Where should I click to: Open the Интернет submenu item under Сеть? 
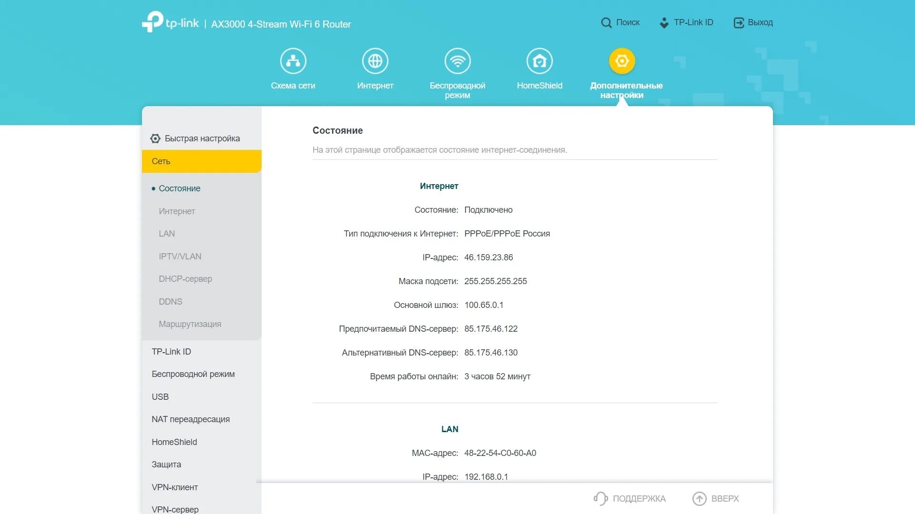(x=177, y=211)
